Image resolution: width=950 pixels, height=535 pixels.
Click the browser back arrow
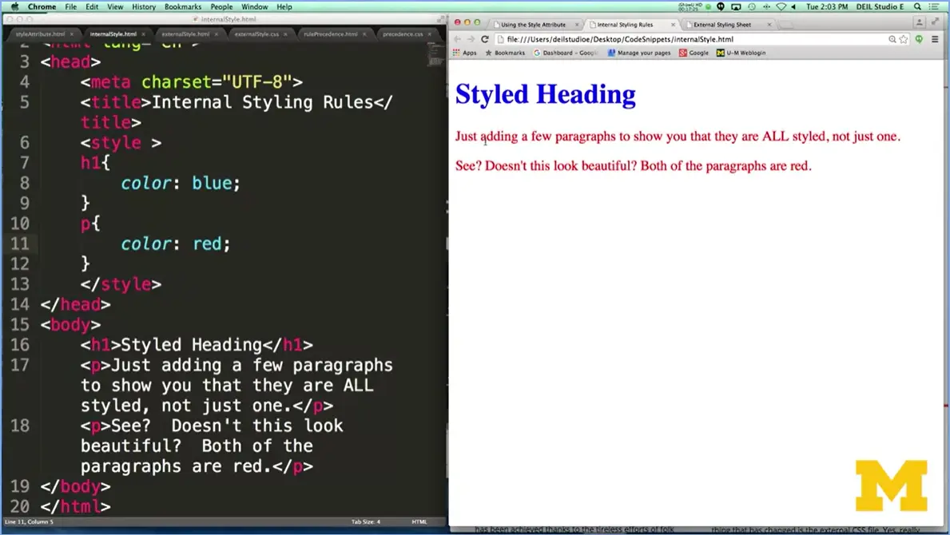[458, 39]
